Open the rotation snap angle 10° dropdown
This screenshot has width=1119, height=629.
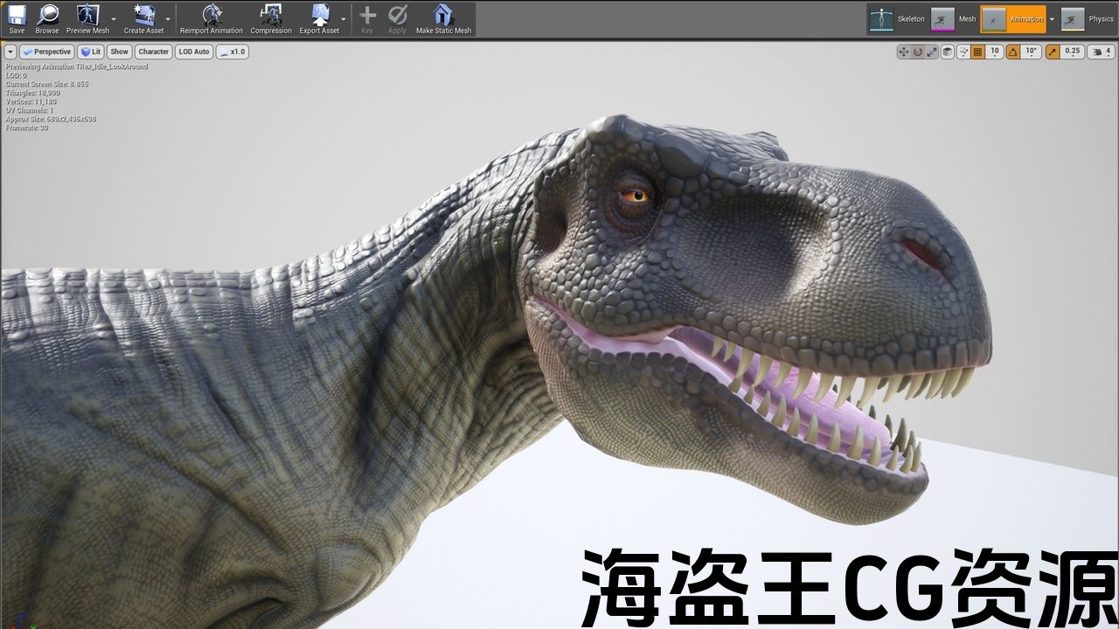1032,52
